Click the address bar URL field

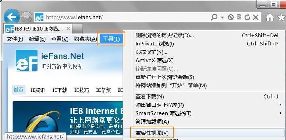(128, 17)
